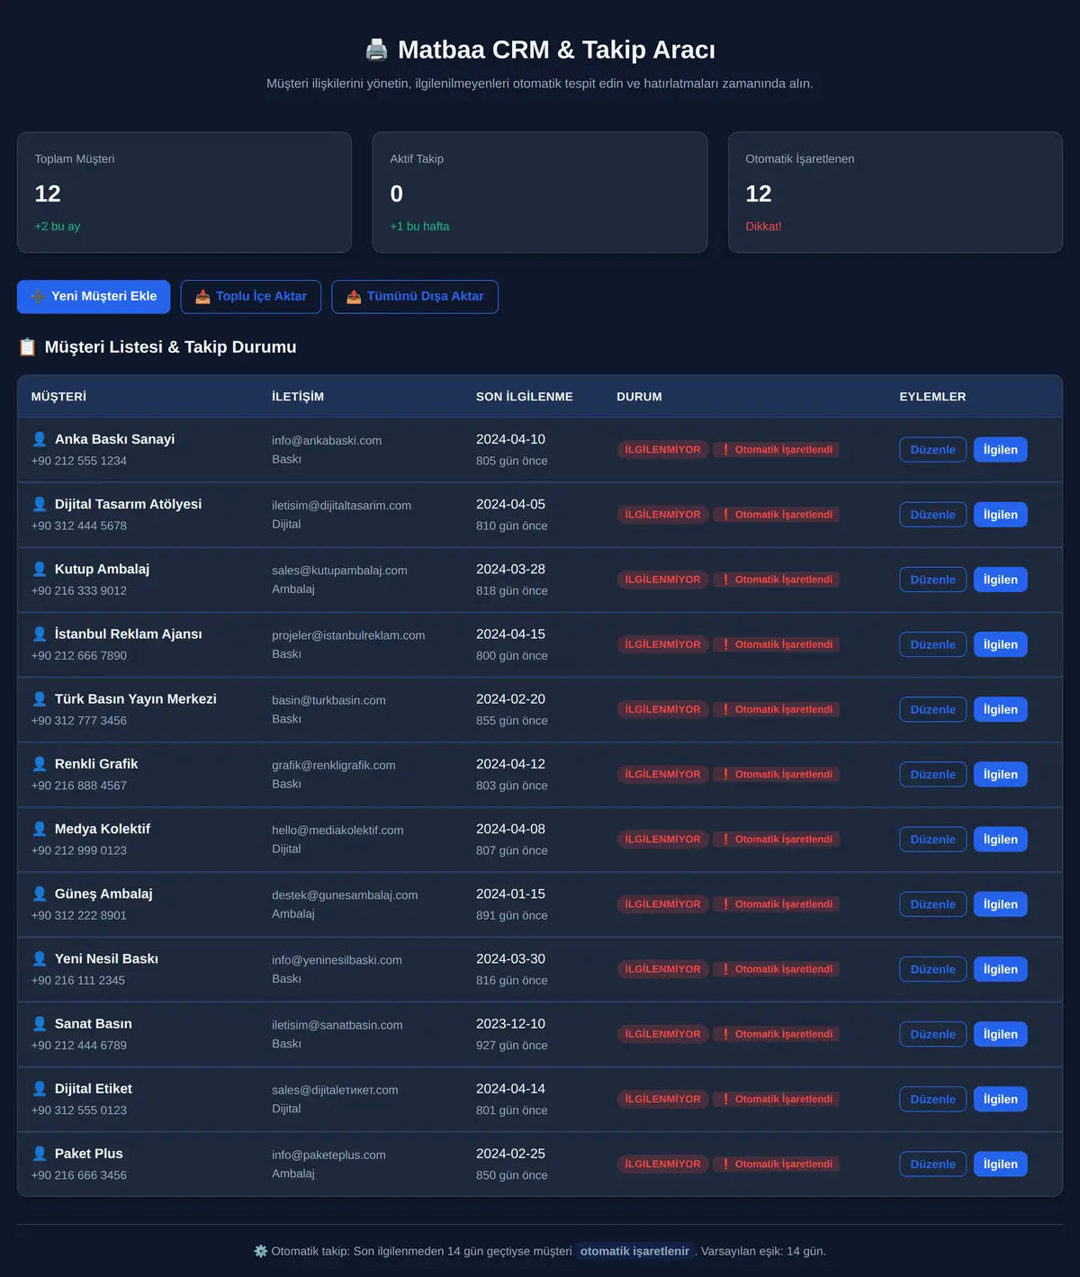Screen dimensions: 1080x1277
Task: Click Düzenle for Dijital Tasarım Atölyesi
Action: tap(933, 515)
